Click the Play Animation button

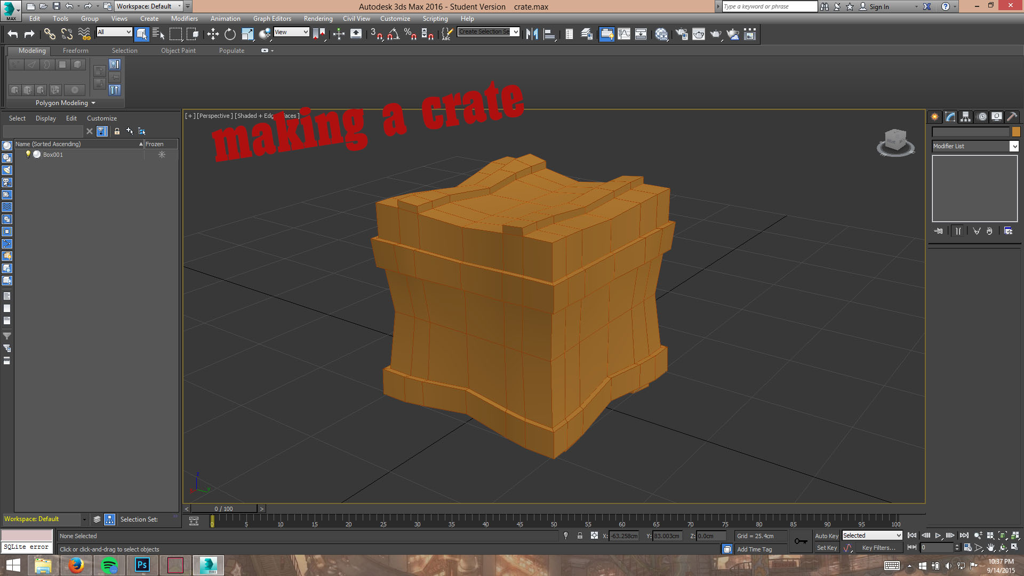[938, 535]
